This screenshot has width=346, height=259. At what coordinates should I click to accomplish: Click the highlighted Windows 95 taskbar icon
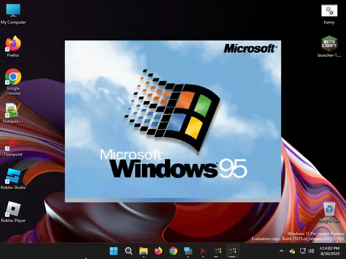[232, 251]
